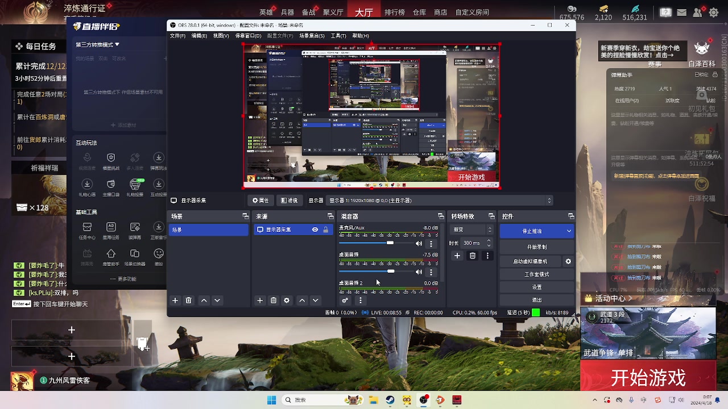Open the 渐变 transition type dropdown

[x=472, y=229]
